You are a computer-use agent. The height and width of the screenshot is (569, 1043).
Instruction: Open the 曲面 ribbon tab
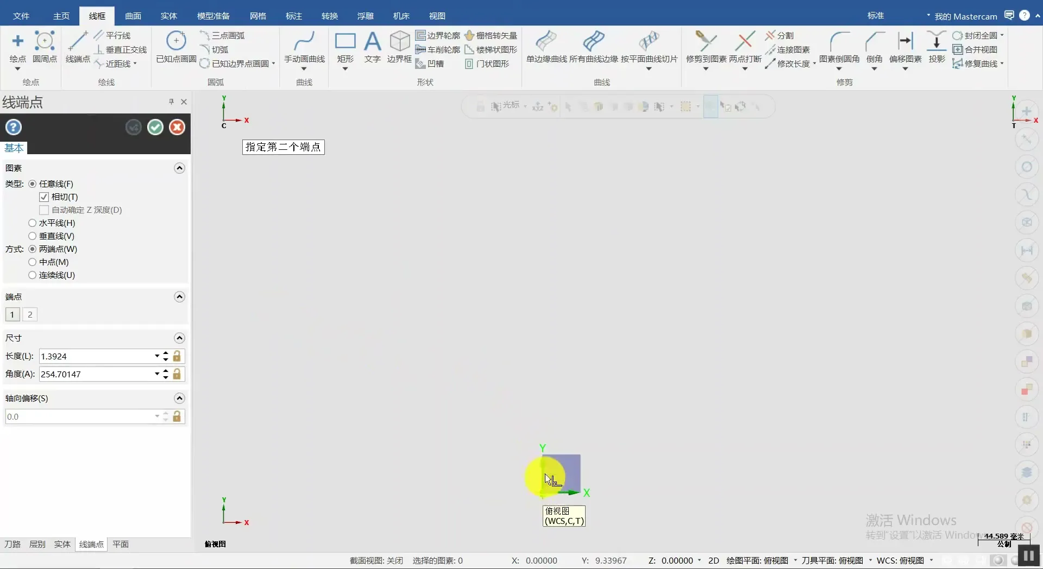pos(133,16)
